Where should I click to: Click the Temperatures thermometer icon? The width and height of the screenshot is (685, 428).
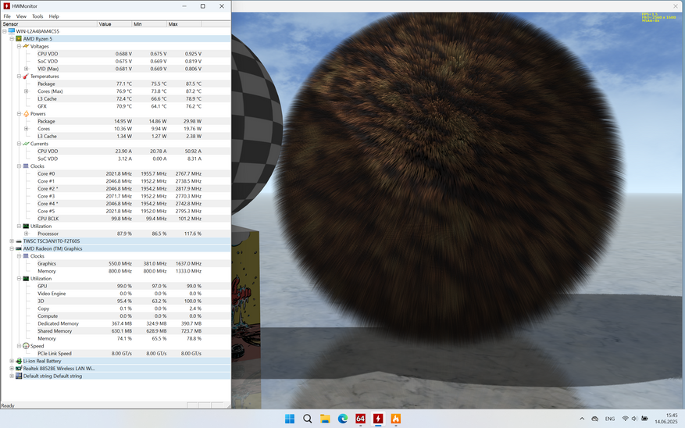coord(26,77)
